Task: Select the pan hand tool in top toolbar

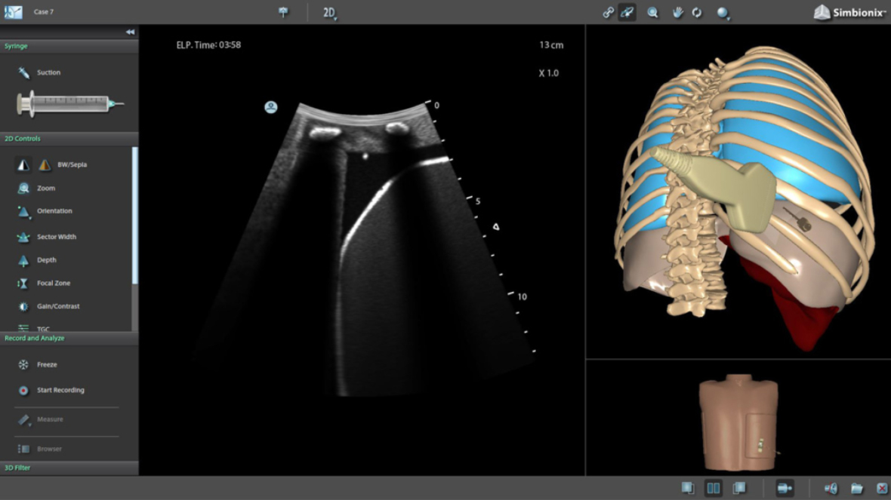Action: [x=677, y=12]
